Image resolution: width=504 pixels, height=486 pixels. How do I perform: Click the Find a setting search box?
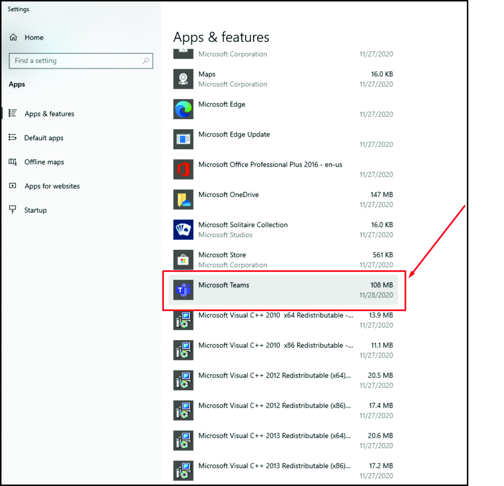click(x=75, y=61)
